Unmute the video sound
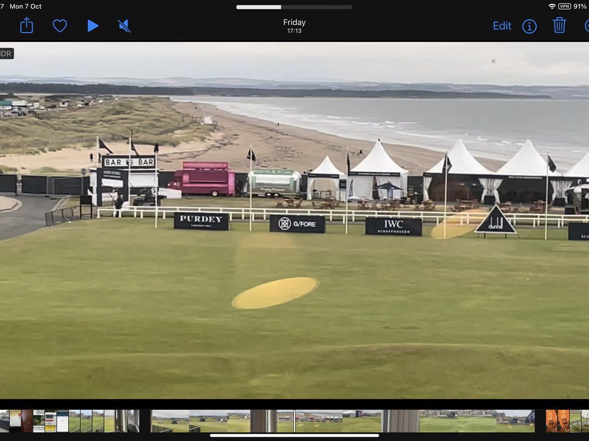The height and width of the screenshot is (441, 589). click(x=124, y=26)
